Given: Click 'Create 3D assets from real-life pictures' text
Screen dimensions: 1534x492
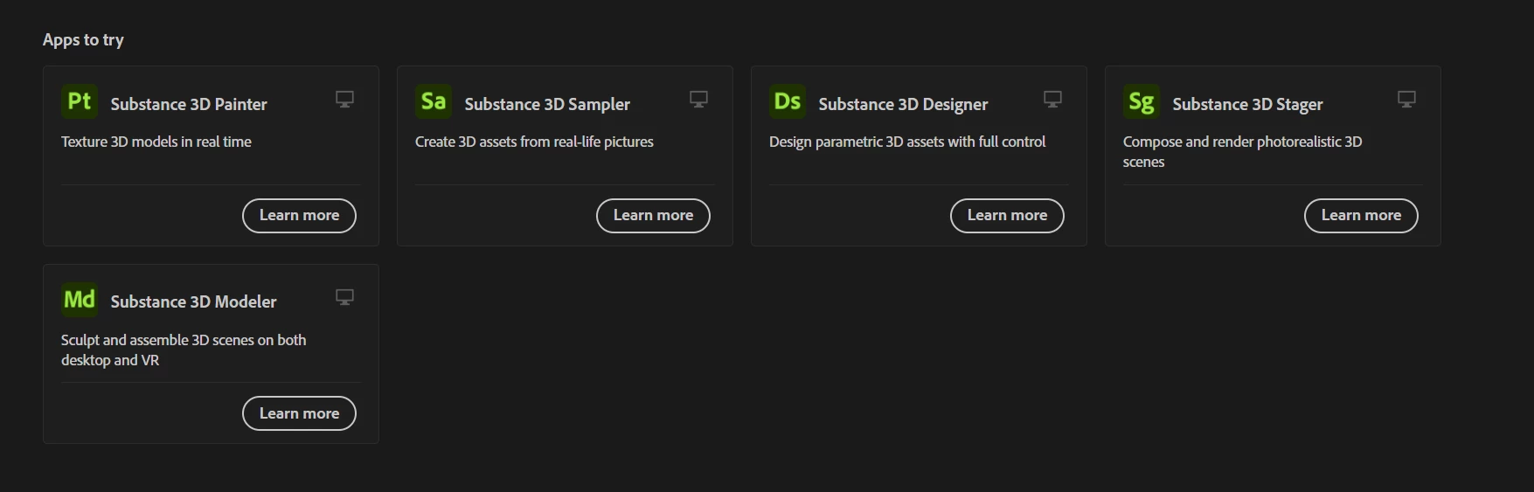Looking at the screenshot, I should 534,142.
